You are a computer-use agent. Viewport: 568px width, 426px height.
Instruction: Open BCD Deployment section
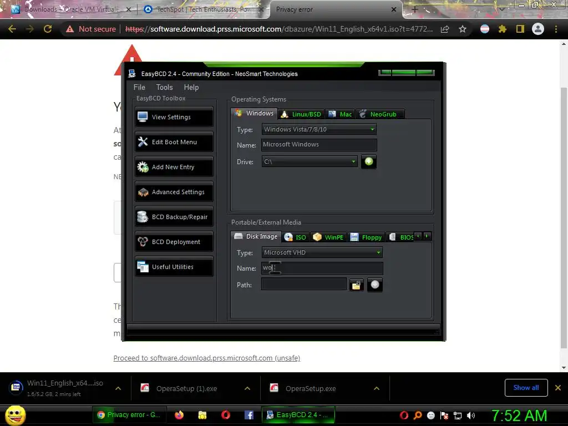174,242
